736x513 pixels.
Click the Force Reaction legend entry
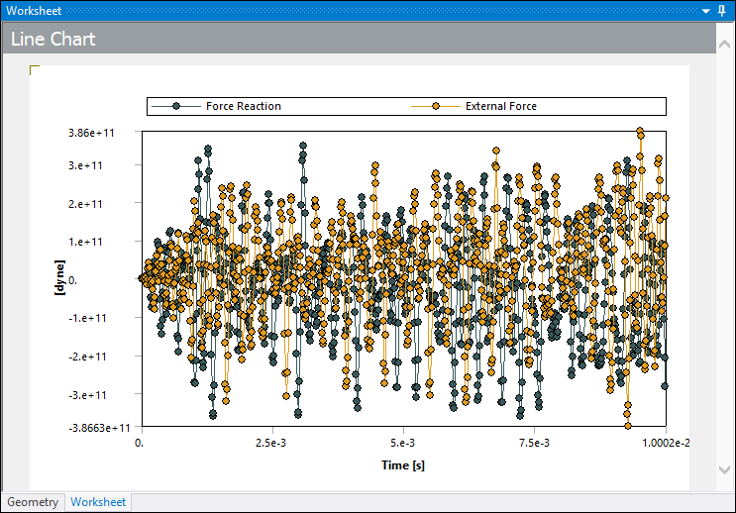click(216, 106)
